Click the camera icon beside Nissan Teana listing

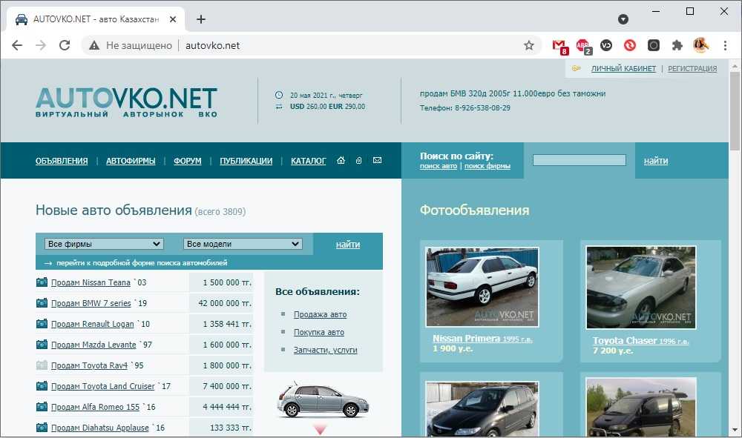click(x=42, y=282)
